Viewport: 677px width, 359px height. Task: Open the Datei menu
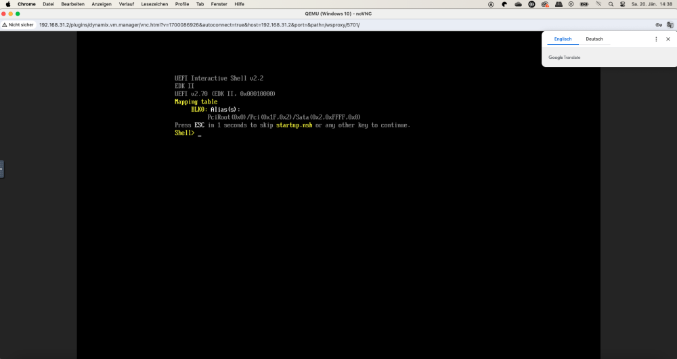[x=48, y=4]
